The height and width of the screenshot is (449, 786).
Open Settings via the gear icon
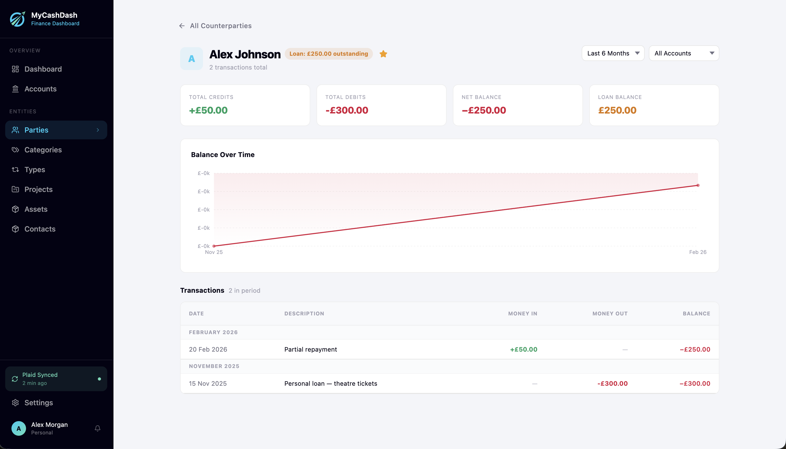(x=16, y=403)
